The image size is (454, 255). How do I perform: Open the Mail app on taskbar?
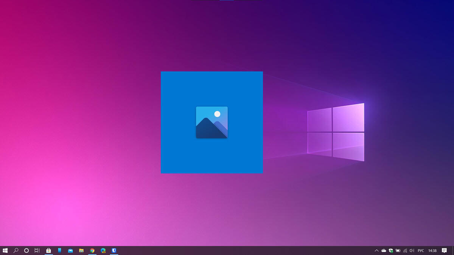coord(70,250)
